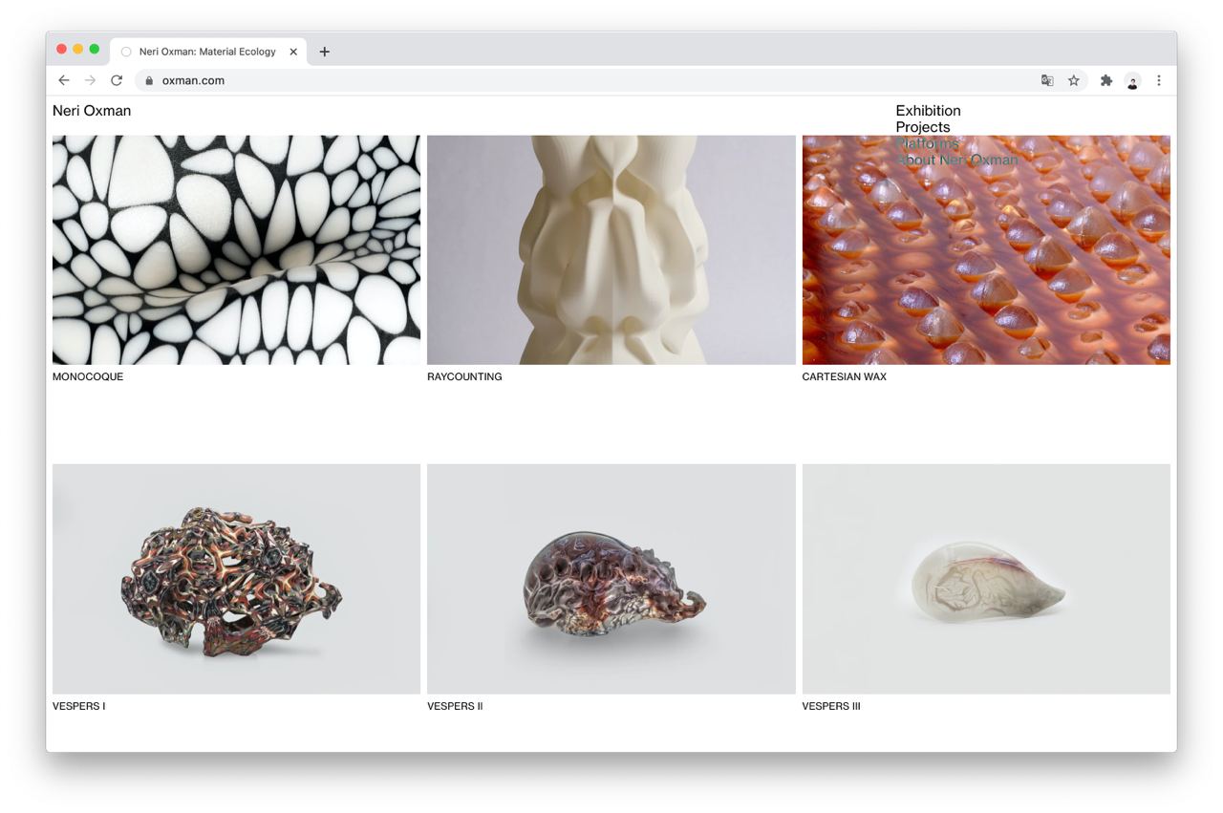
Task: Maximize the window with the green button
Action: tap(95, 49)
